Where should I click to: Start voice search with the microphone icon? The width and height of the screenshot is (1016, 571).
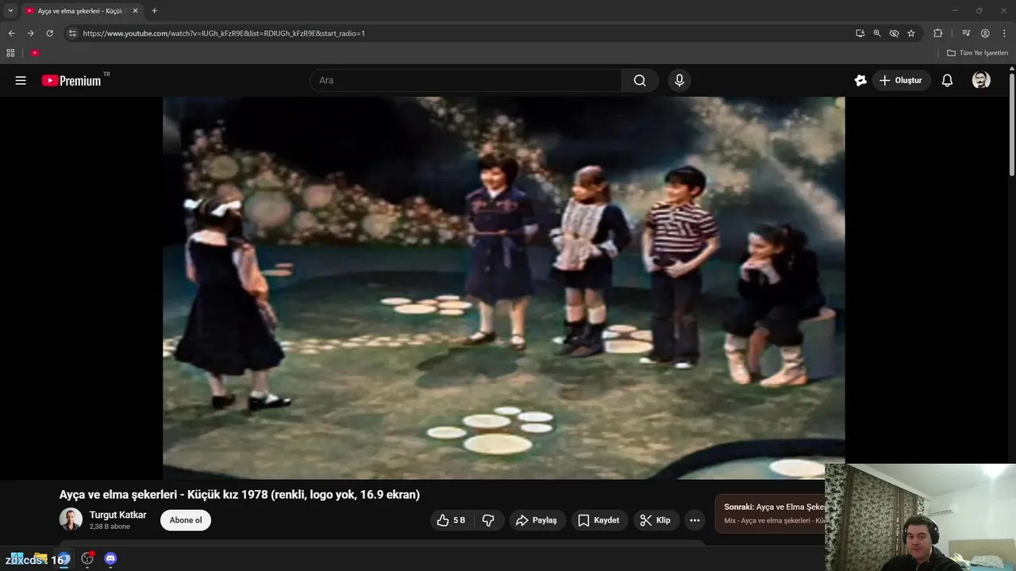coord(679,80)
